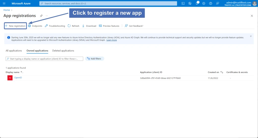Download the app registrations list

[x=89, y=26]
